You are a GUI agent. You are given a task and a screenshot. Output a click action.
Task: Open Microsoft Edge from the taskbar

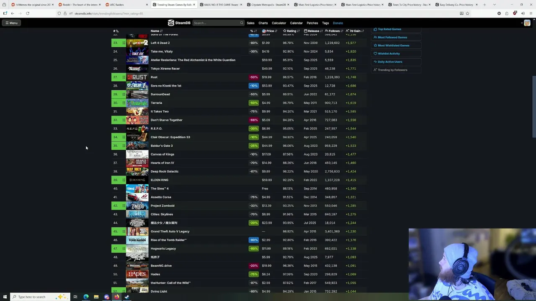click(86, 297)
